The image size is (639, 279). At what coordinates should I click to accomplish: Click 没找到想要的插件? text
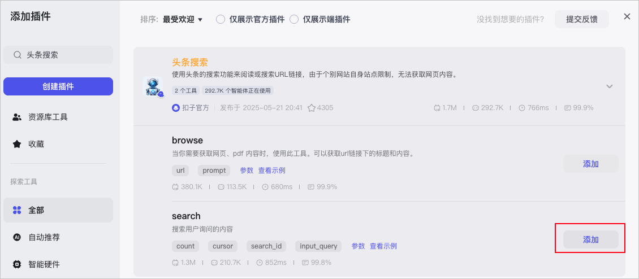click(x=510, y=19)
